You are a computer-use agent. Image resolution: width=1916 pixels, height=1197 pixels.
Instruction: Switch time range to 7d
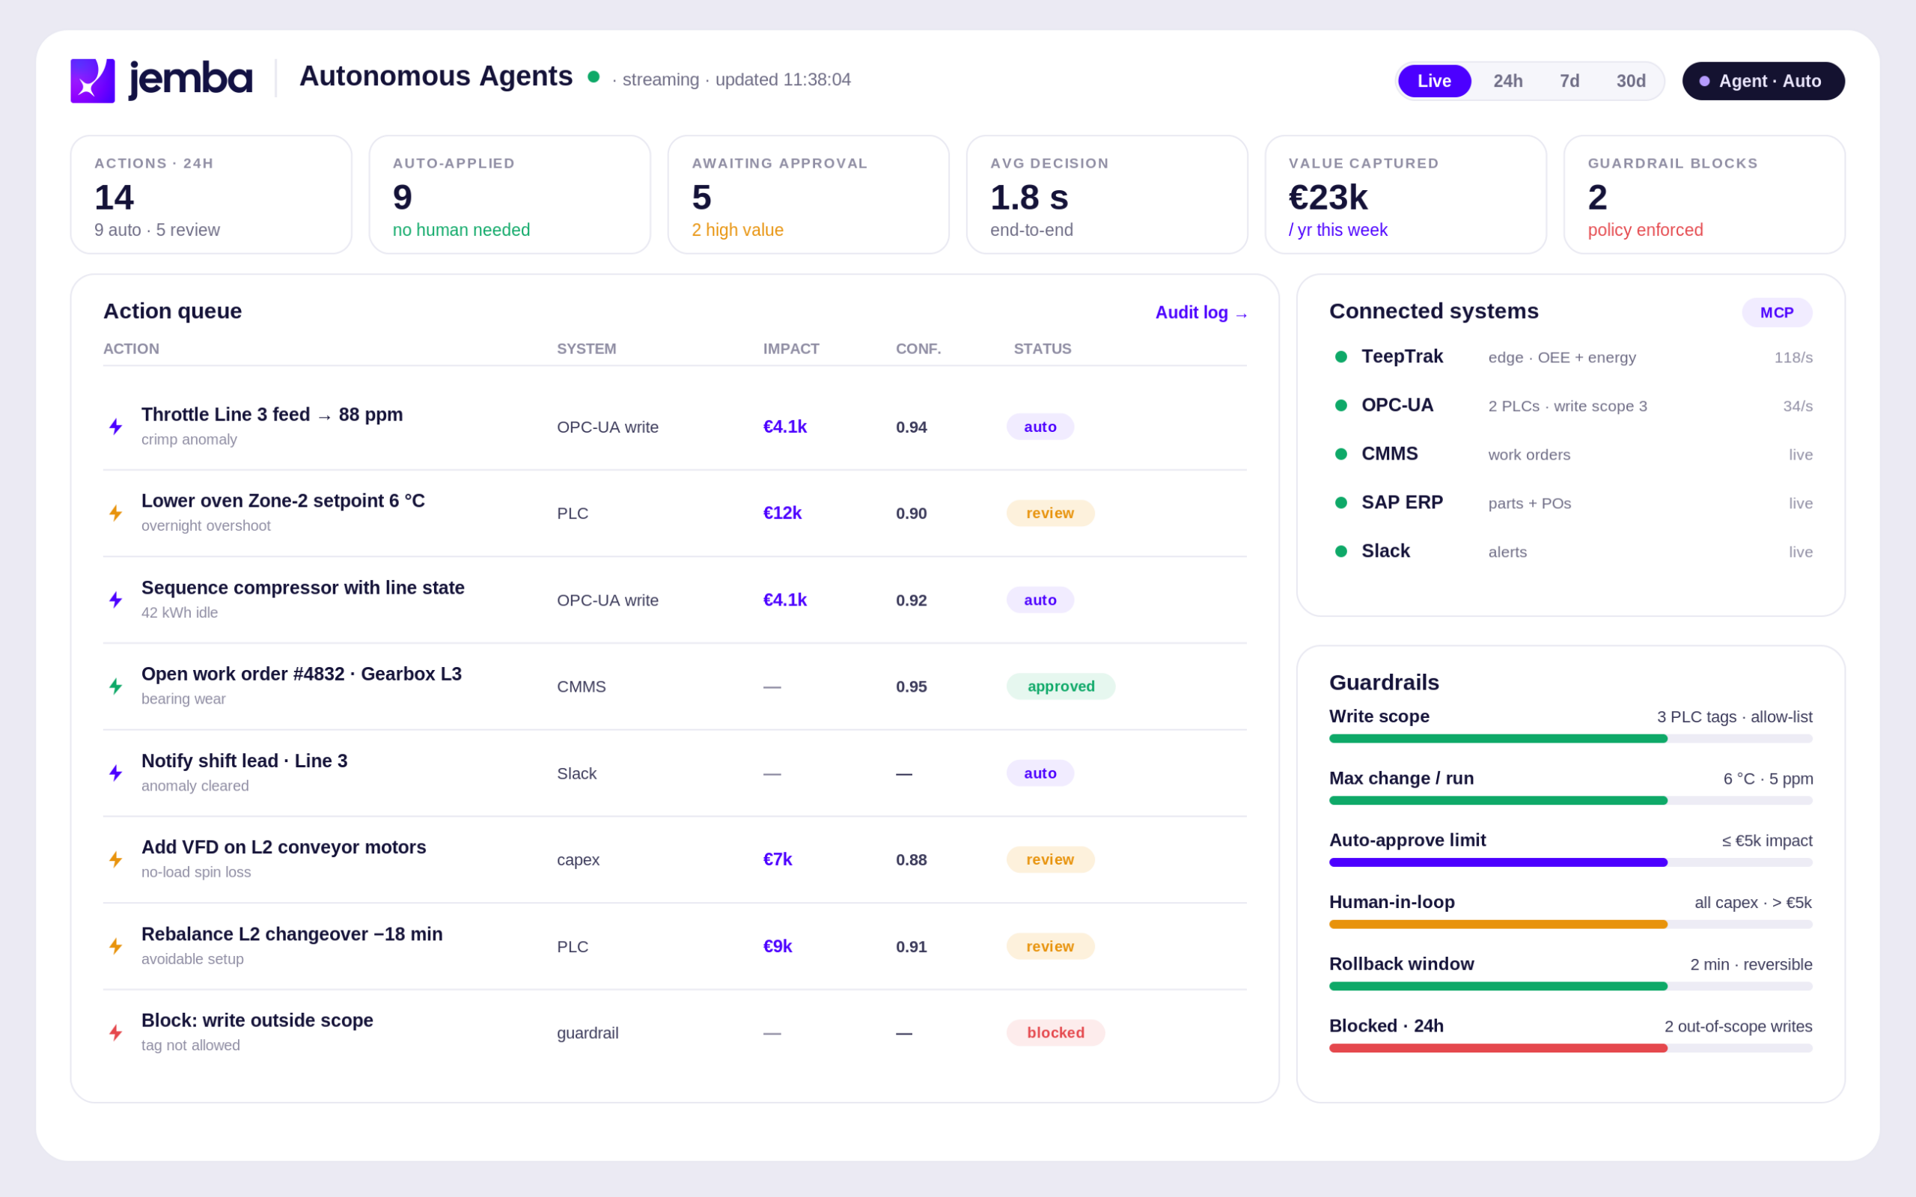[1569, 81]
